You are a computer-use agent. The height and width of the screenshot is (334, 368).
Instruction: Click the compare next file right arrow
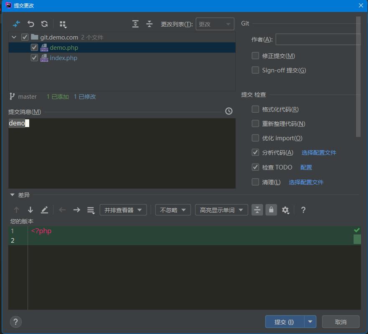[x=77, y=210]
